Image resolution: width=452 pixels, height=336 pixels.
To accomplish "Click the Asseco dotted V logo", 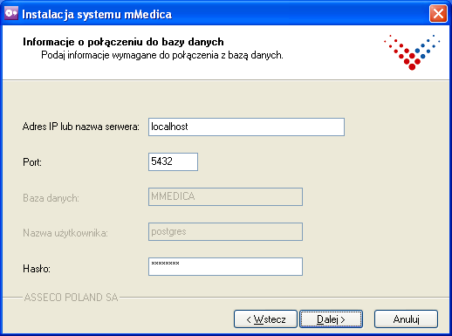I will coord(412,52).
